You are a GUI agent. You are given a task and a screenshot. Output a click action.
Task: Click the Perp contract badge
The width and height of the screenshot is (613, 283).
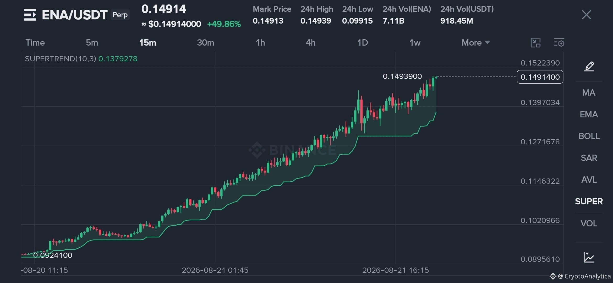[120, 15]
